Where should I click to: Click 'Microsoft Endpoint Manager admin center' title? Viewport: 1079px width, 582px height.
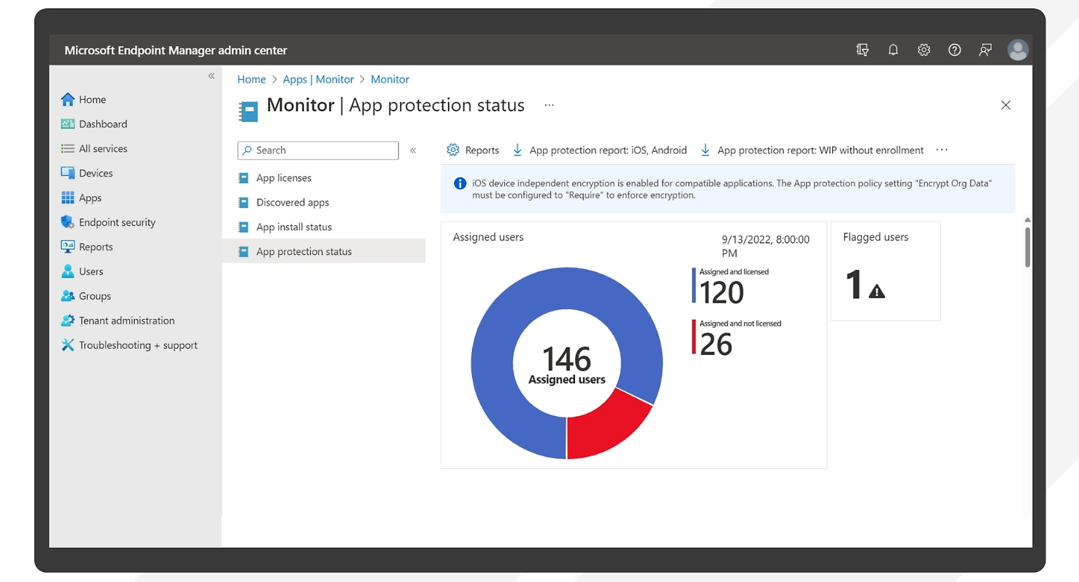(x=175, y=51)
